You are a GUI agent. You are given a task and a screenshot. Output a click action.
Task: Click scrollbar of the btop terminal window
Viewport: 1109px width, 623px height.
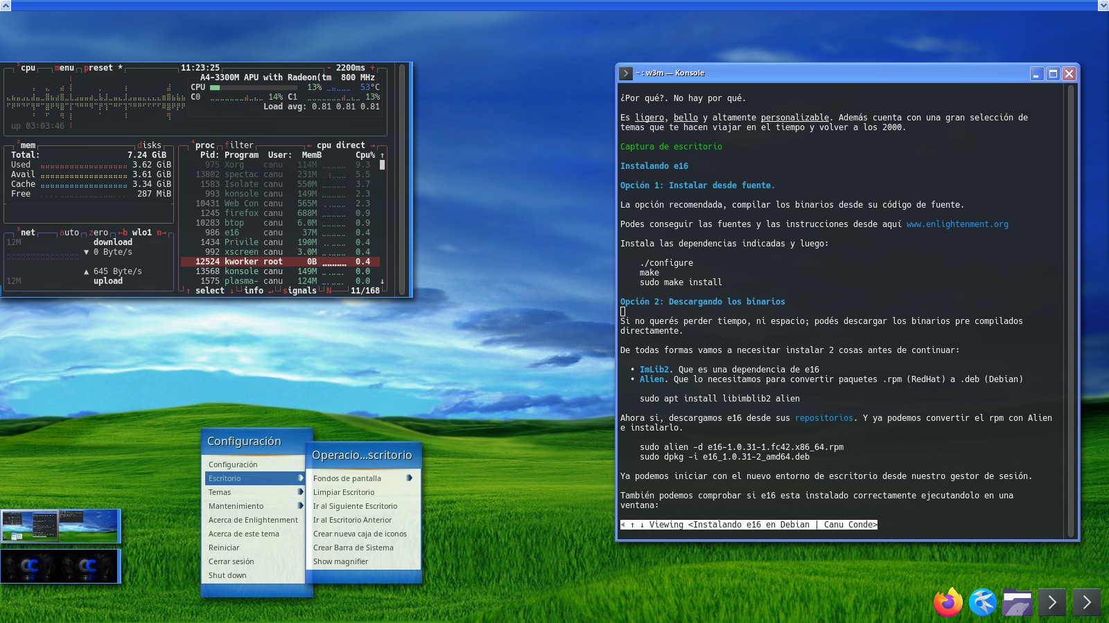(x=401, y=179)
